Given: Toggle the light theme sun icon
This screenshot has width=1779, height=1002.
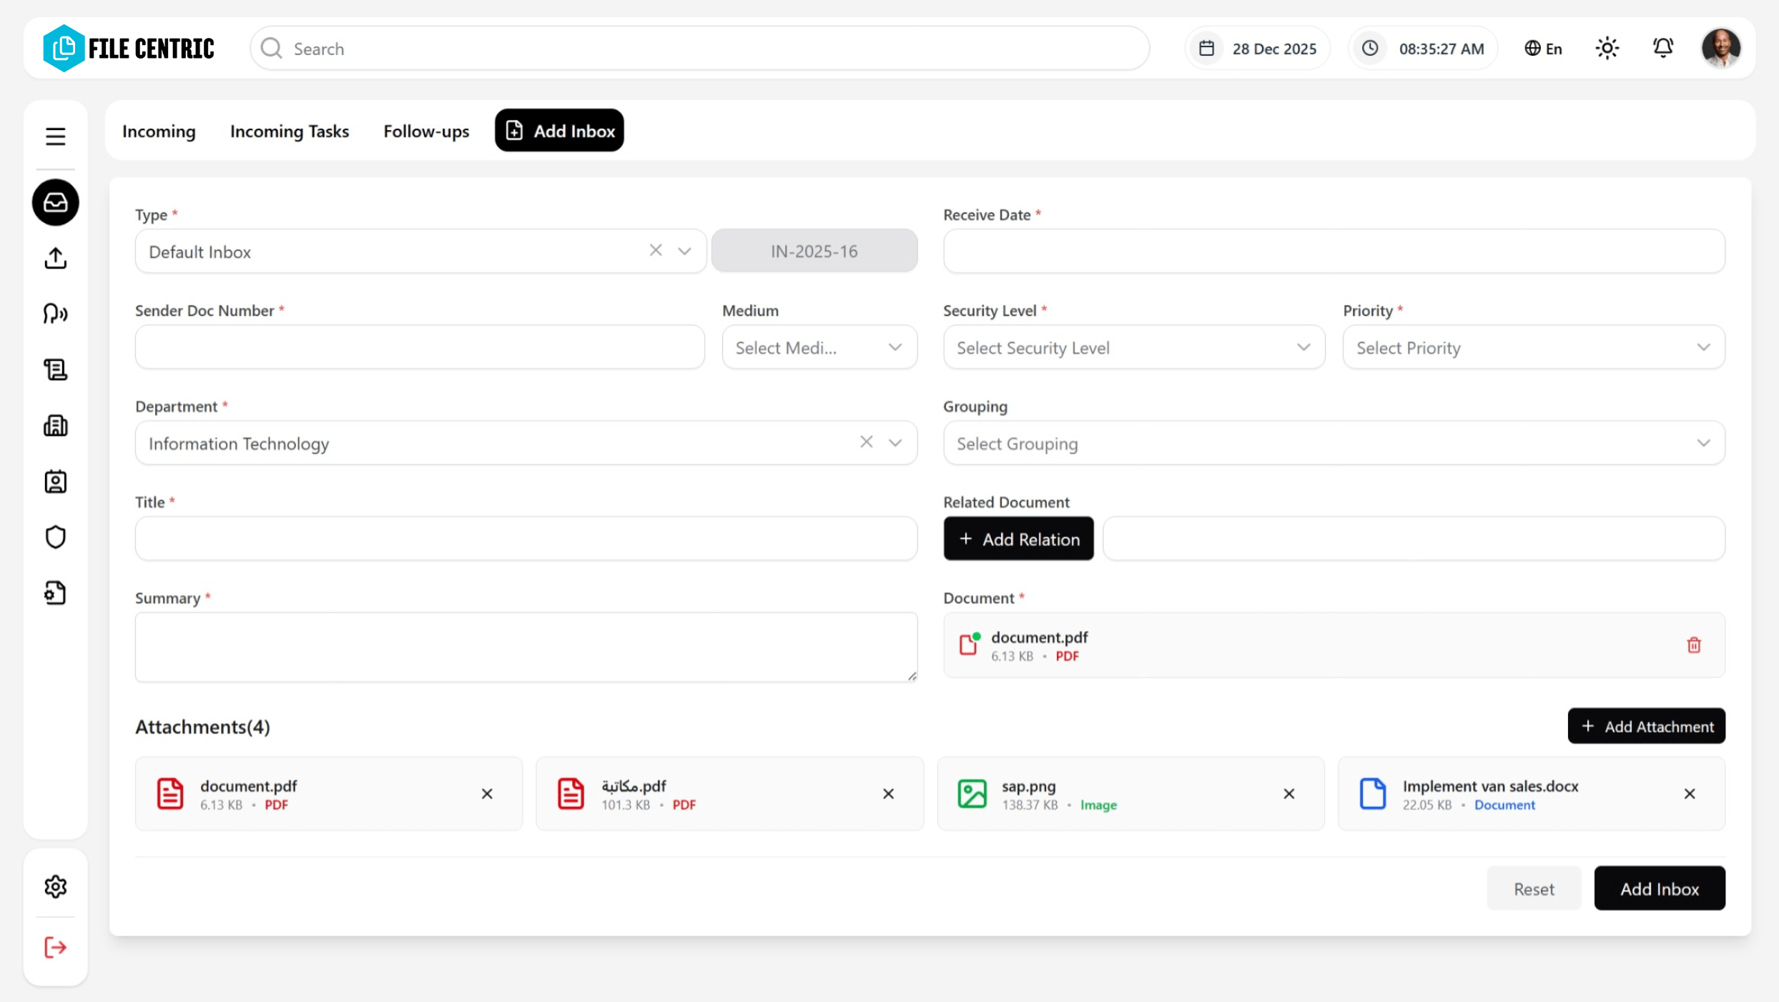Looking at the screenshot, I should 1607,48.
